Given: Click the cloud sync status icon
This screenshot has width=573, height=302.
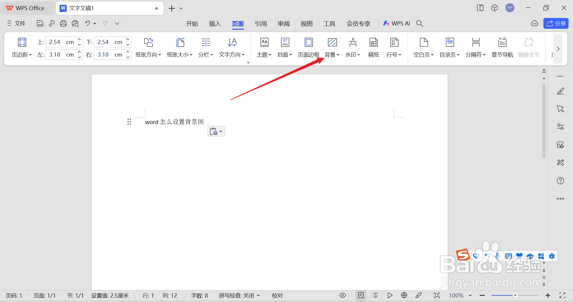Looking at the screenshot, I should 534,23.
